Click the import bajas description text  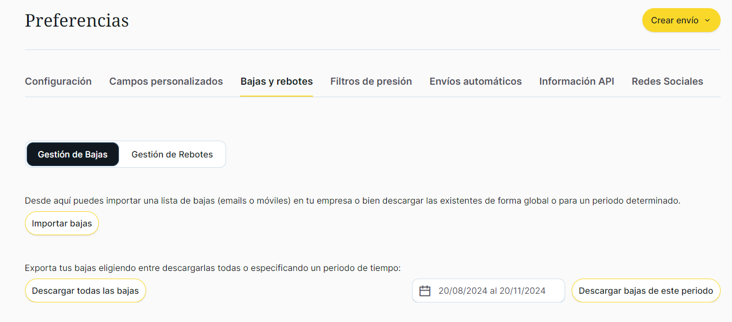point(352,201)
